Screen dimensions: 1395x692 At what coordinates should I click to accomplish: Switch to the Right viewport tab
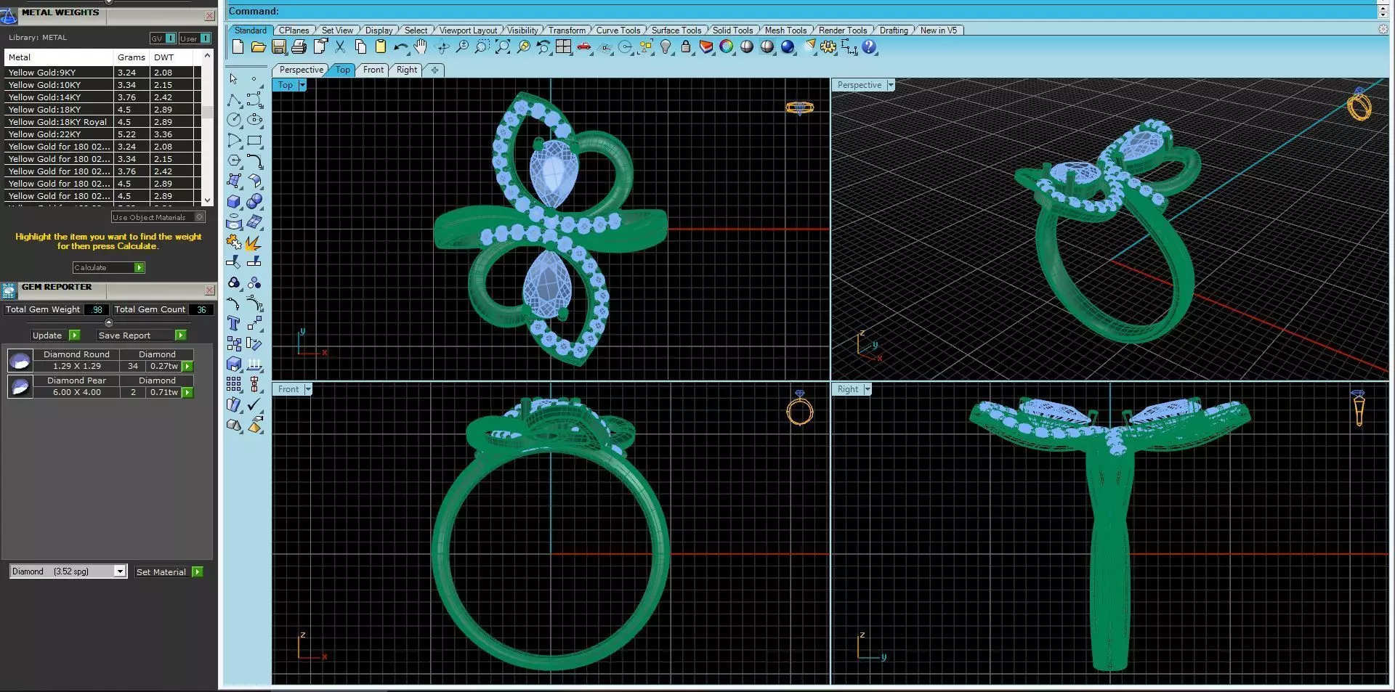point(407,70)
